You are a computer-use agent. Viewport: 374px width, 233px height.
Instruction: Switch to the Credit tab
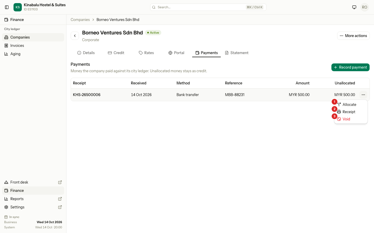[x=116, y=53]
